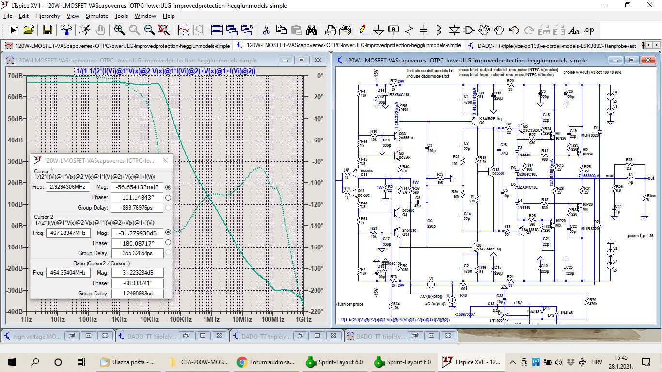Select Cursor 1 Phase radio button

point(168,198)
